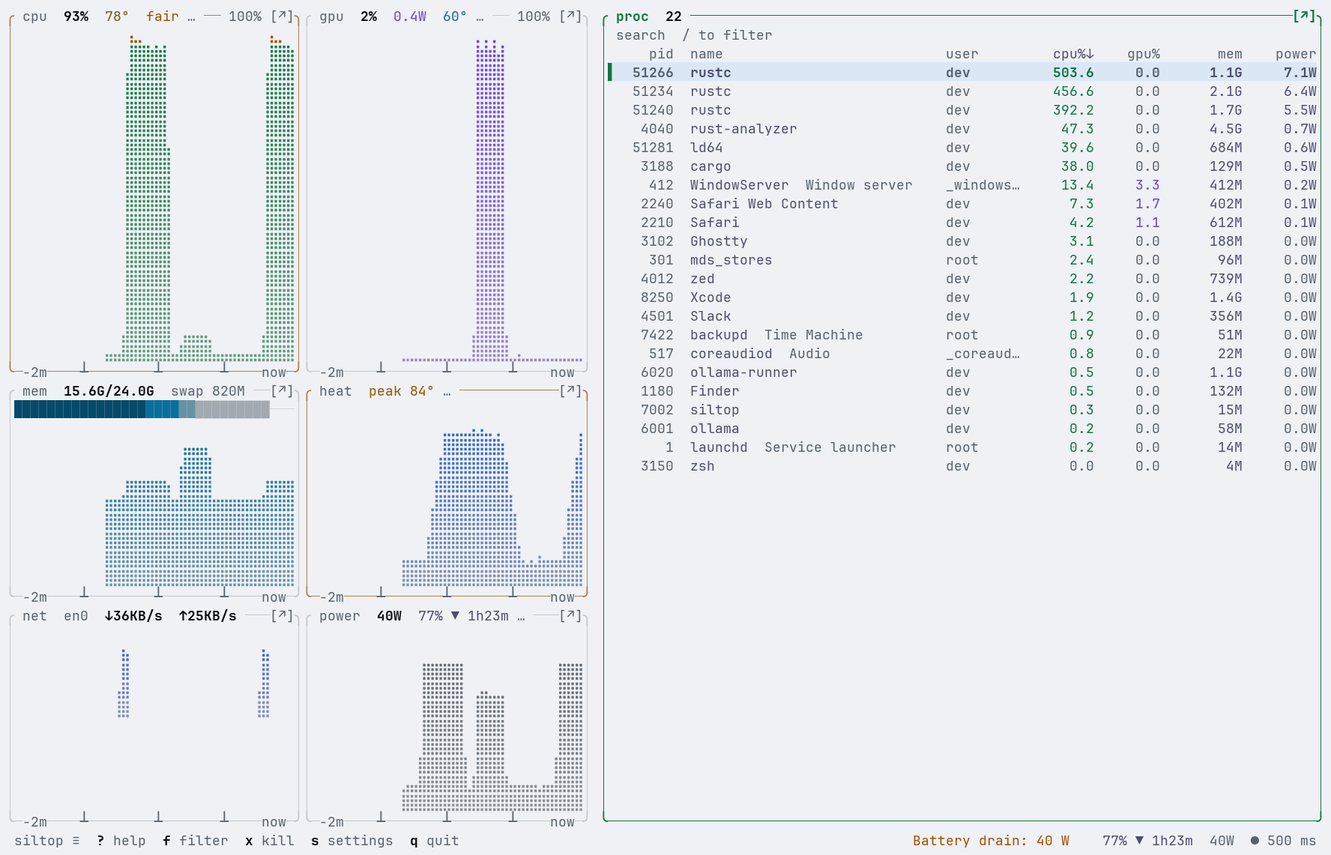Select the cargo process row
Image resolution: width=1331 pixels, height=855 pixels.
[x=962, y=166]
